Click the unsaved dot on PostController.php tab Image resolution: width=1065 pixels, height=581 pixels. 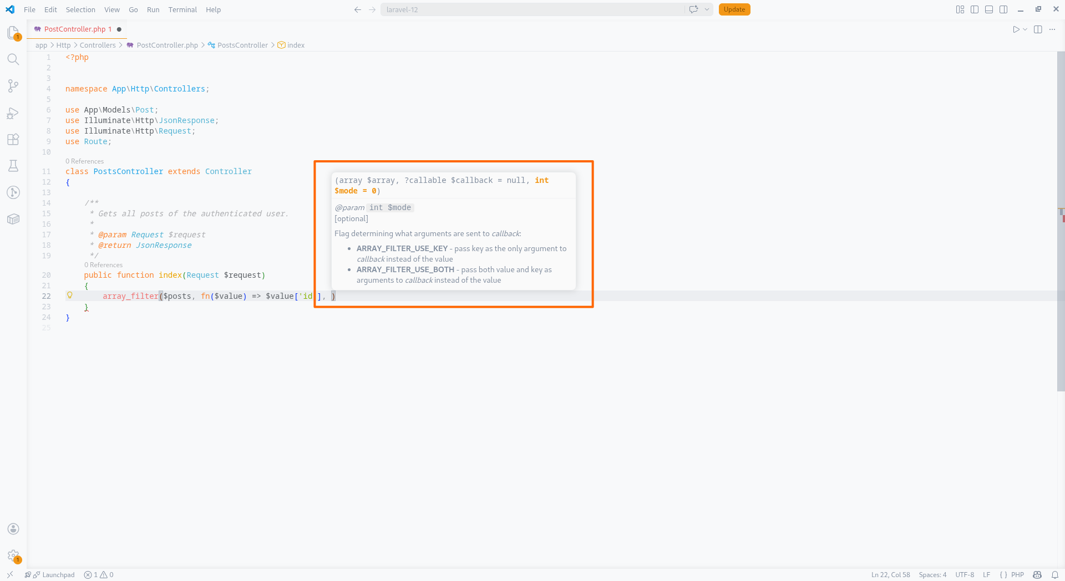pyautogui.click(x=119, y=29)
